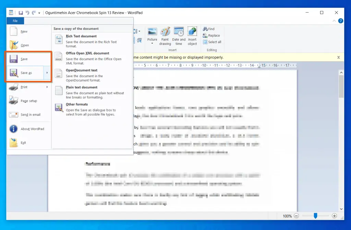The height and width of the screenshot is (230, 351).
Task: Click Replace in Editing group
Action: pos(214,35)
